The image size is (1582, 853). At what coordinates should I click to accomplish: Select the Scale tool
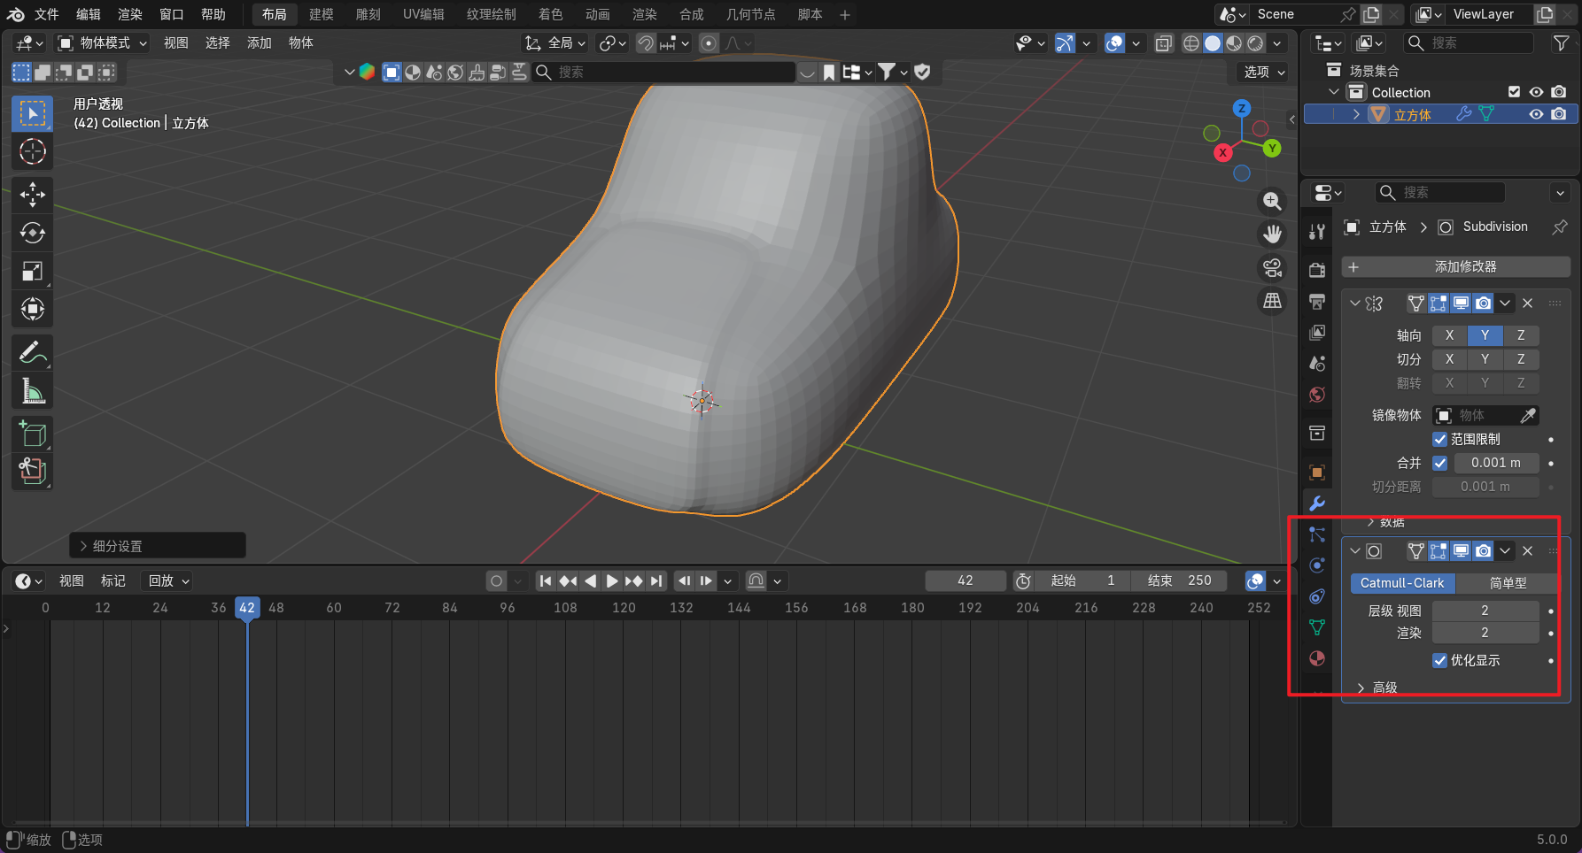(33, 271)
